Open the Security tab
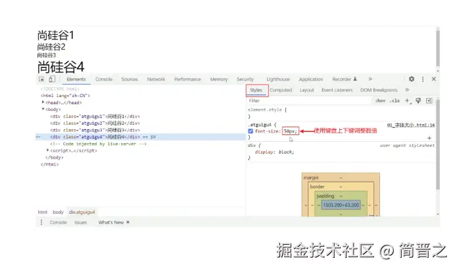Viewport: 457px width, 269px height. click(x=245, y=79)
